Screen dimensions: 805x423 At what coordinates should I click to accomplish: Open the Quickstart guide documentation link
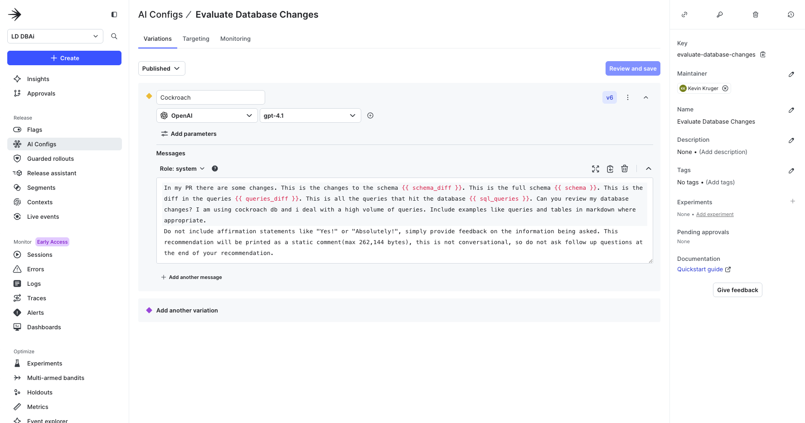click(x=699, y=269)
